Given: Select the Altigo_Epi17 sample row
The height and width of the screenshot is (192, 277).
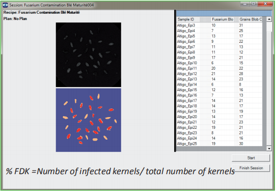Looking at the screenshot, I should (x=219, y=100).
